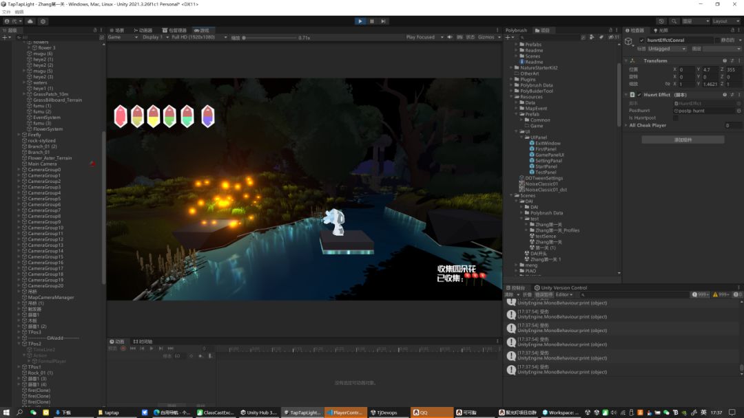Switch to the Unity Version Control tab
This screenshot has width=744, height=418.
pyautogui.click(x=561, y=288)
